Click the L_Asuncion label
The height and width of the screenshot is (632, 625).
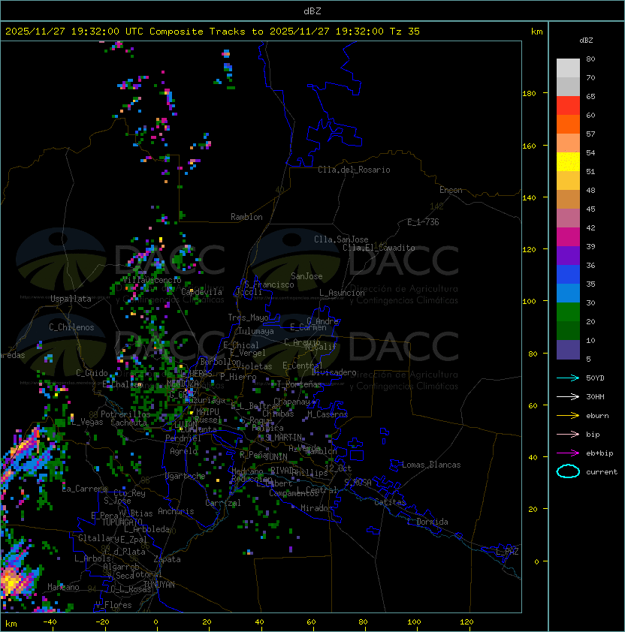342,293
